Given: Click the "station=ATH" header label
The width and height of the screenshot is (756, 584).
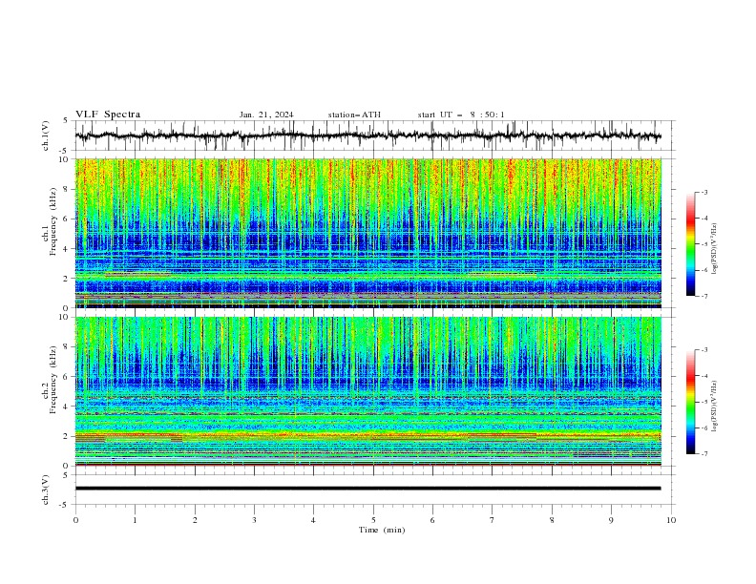Looking at the screenshot, I should (x=354, y=115).
